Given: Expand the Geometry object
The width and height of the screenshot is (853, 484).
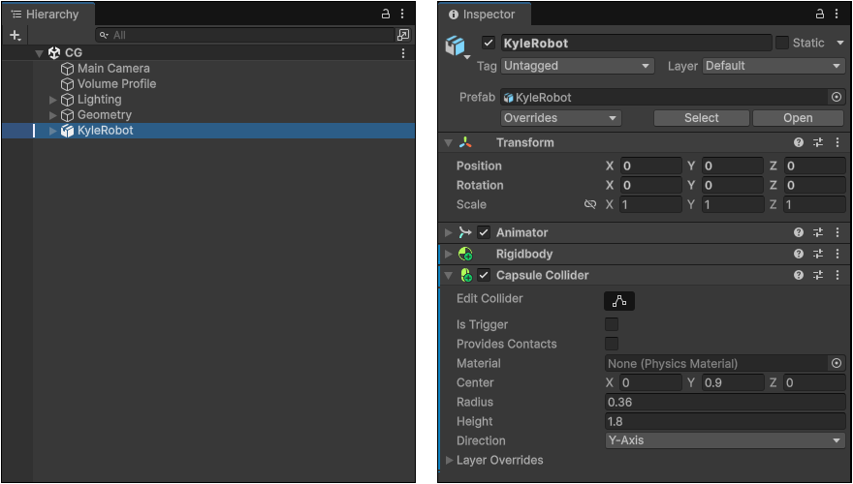Looking at the screenshot, I should tap(52, 115).
